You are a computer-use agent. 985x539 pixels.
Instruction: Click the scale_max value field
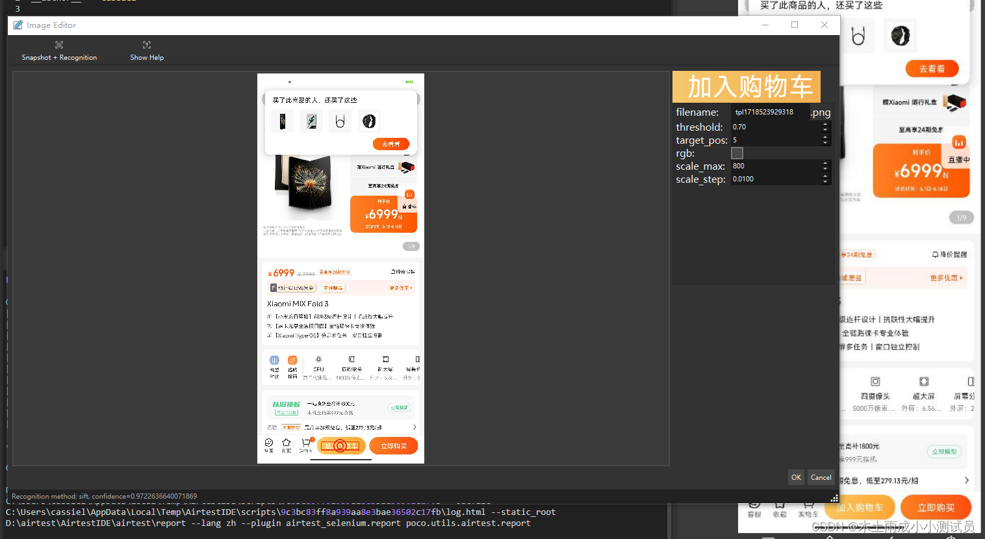[775, 166]
